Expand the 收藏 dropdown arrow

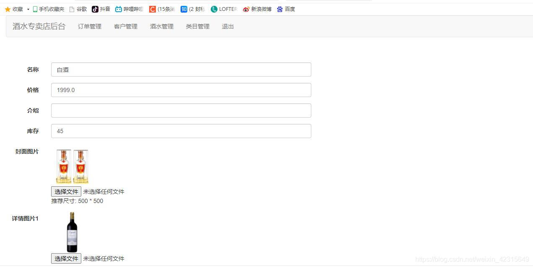point(28,9)
